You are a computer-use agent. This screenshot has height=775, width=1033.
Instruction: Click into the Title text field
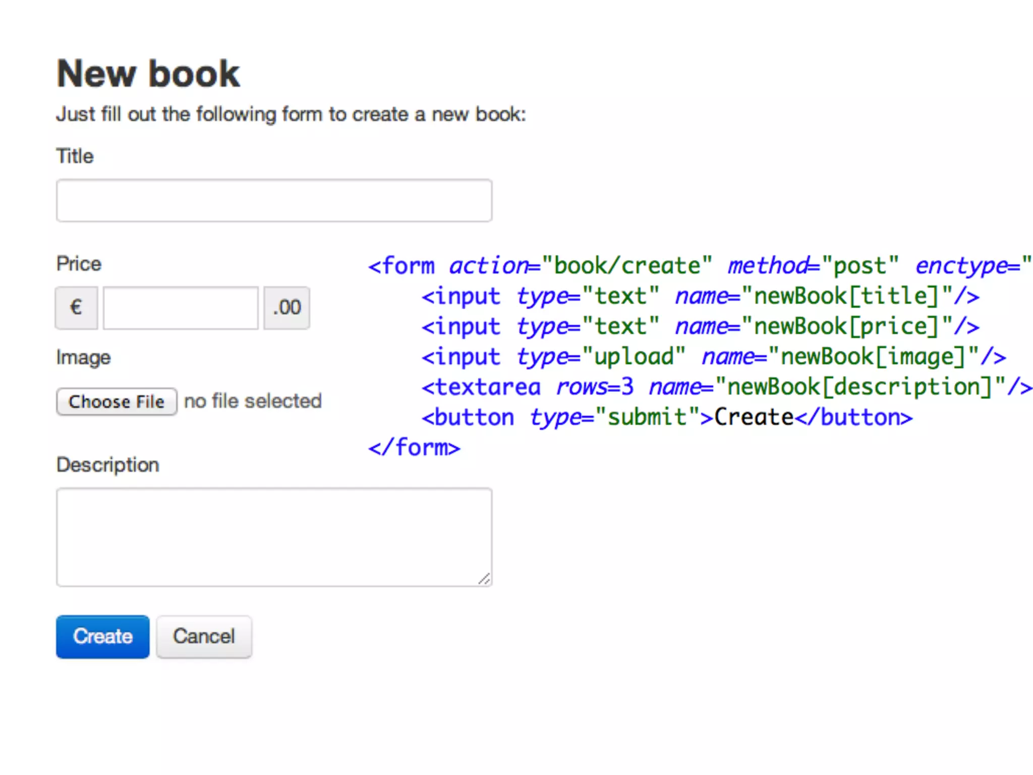(274, 200)
